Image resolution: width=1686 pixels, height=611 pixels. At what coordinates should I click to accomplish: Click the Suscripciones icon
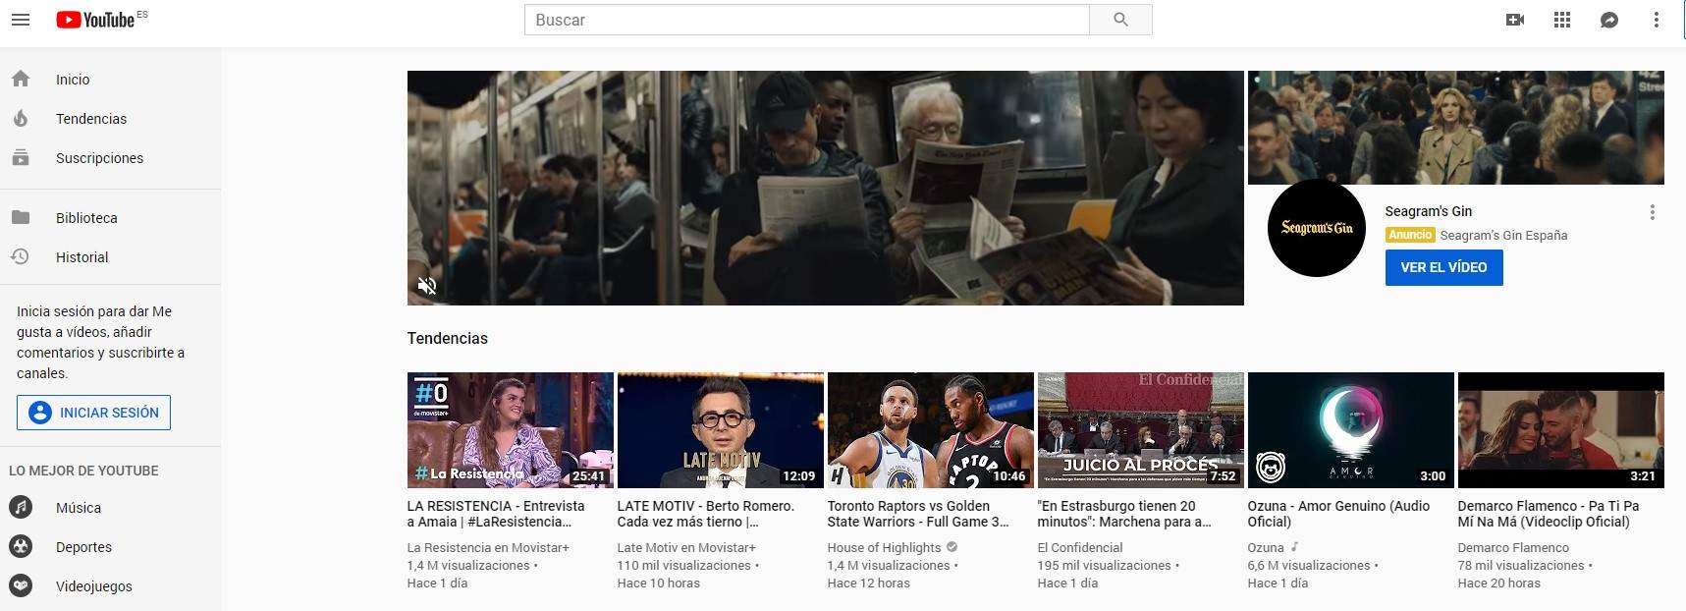pos(21,157)
